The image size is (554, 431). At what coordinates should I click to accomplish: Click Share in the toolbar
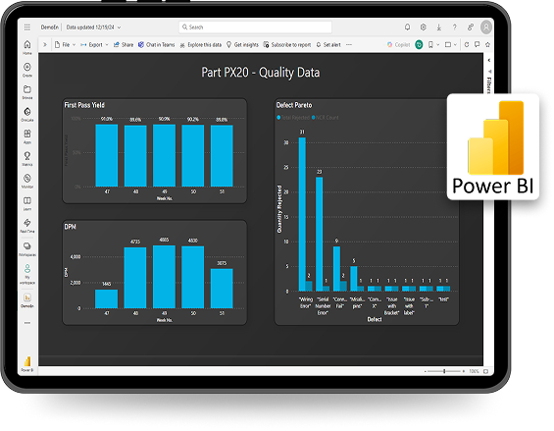coord(124,44)
